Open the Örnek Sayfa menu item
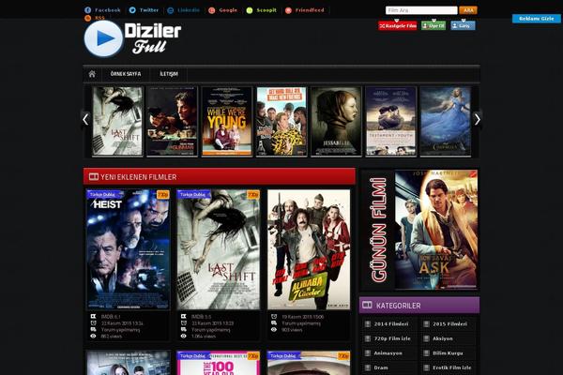This screenshot has width=563, height=375. [126, 74]
